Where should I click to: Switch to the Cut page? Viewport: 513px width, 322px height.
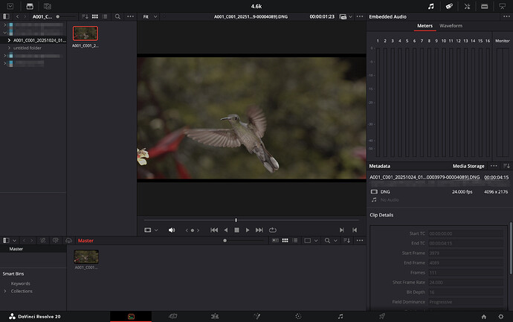[x=173, y=316]
